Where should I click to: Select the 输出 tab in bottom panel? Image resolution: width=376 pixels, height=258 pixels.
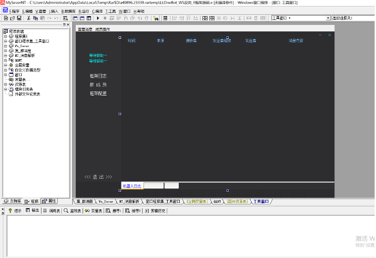coord(33,210)
